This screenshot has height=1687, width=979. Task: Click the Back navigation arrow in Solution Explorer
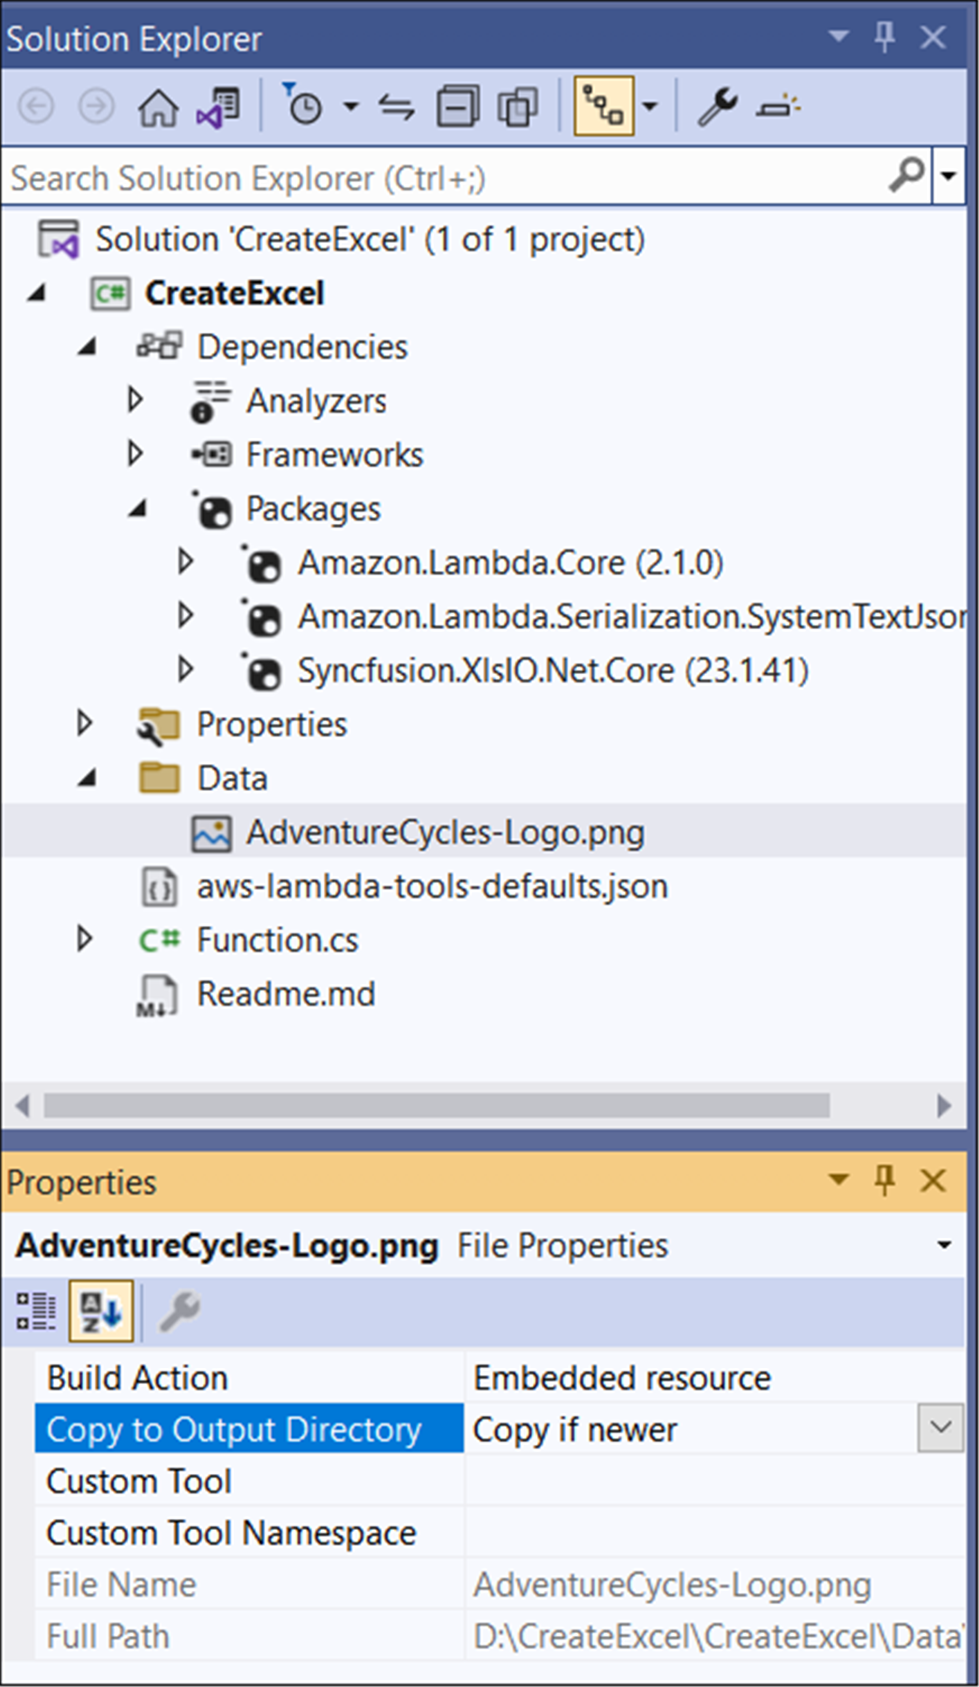point(36,107)
